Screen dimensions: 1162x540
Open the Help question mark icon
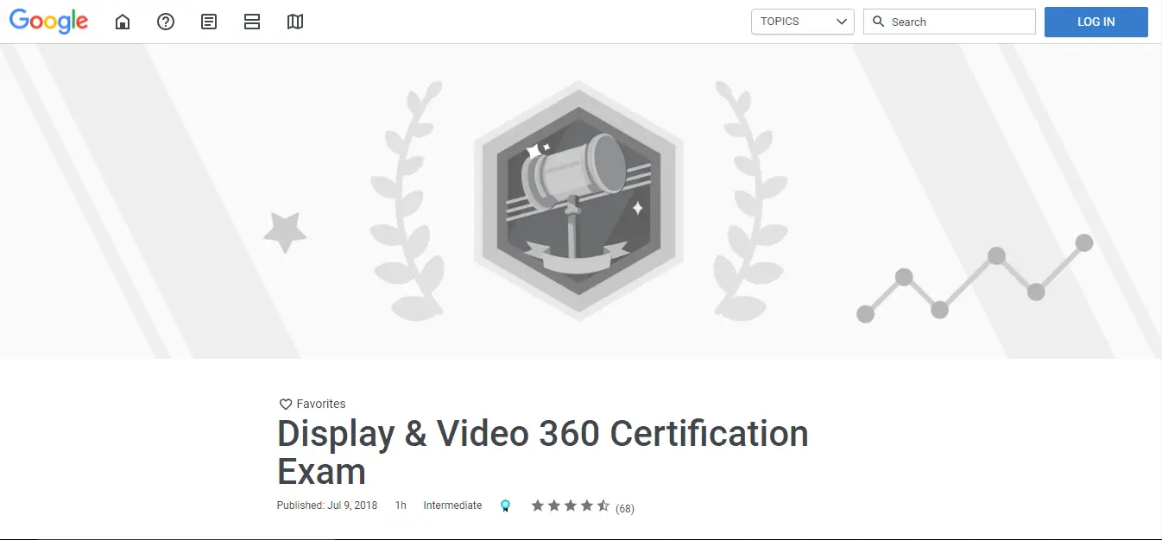pos(166,22)
